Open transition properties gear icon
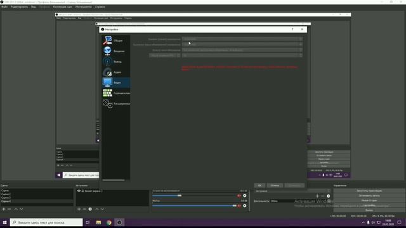The height and width of the screenshot is (228, 406). pos(329,196)
